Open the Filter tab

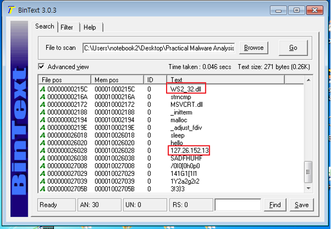[67, 27]
